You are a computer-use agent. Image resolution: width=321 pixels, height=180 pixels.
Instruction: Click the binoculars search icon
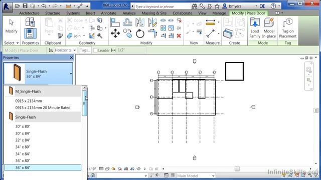click(195, 6)
